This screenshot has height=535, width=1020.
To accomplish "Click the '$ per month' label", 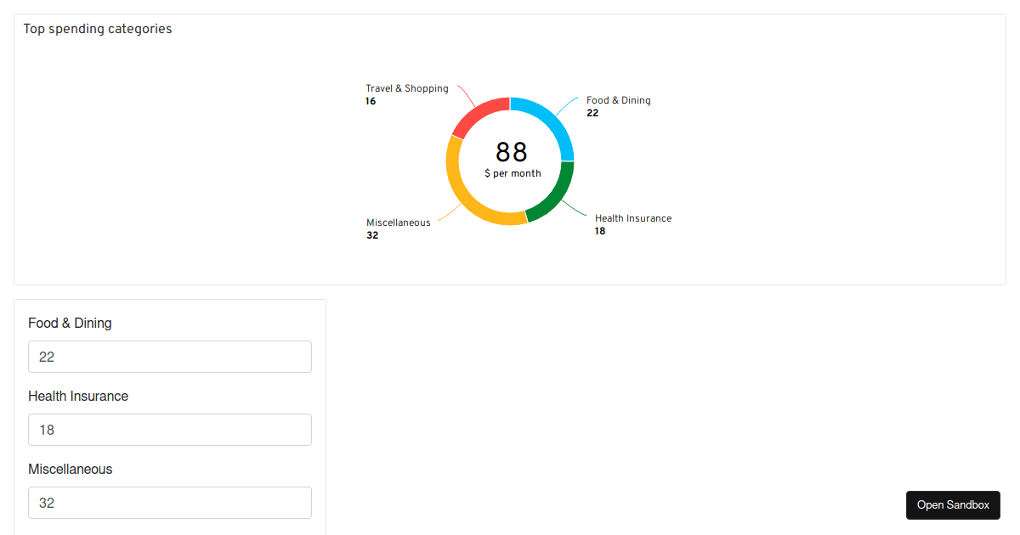I will pyautogui.click(x=512, y=172).
